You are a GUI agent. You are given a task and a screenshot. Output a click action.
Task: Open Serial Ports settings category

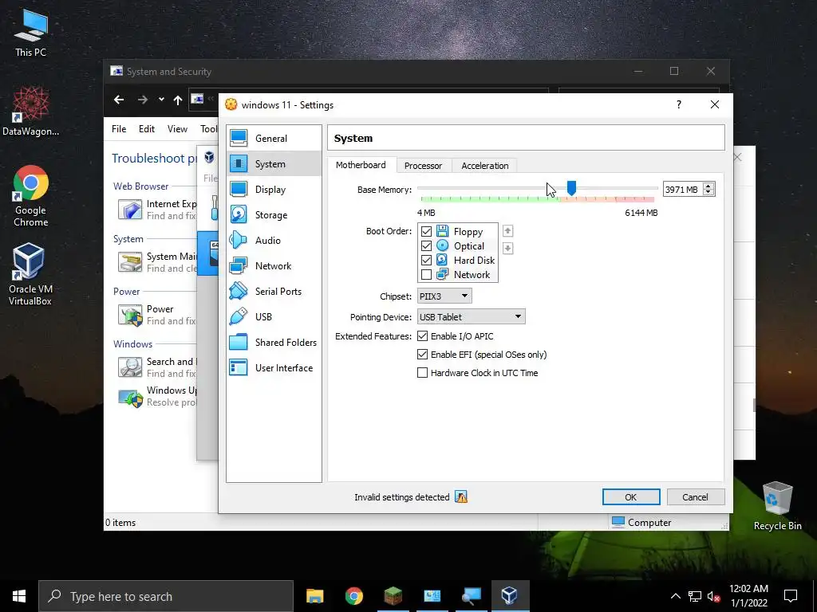(274, 292)
